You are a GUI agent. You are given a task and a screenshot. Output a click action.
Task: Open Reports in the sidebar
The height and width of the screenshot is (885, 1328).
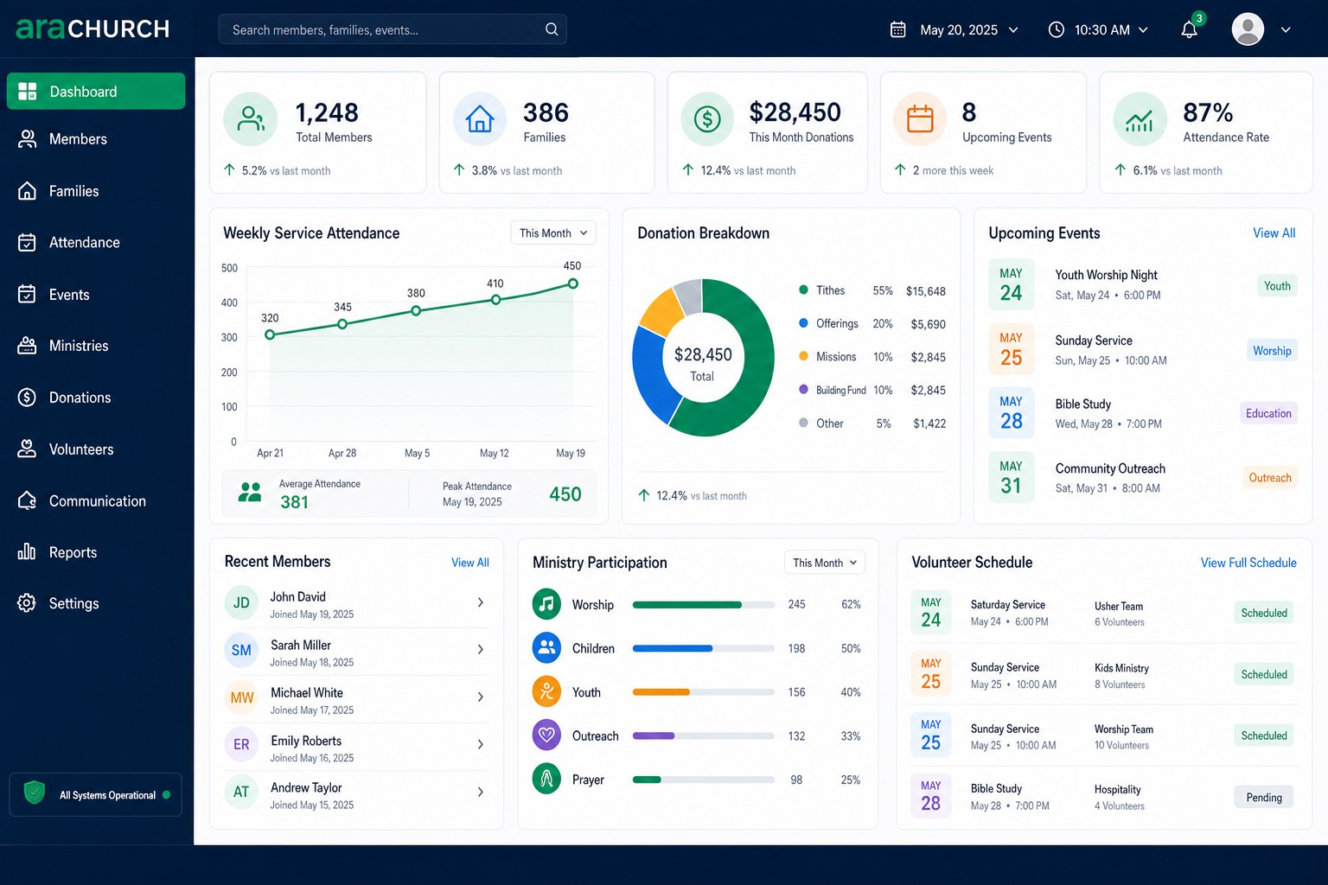coord(96,552)
